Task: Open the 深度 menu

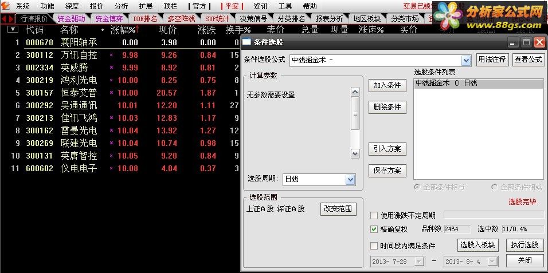Action: coord(72,6)
